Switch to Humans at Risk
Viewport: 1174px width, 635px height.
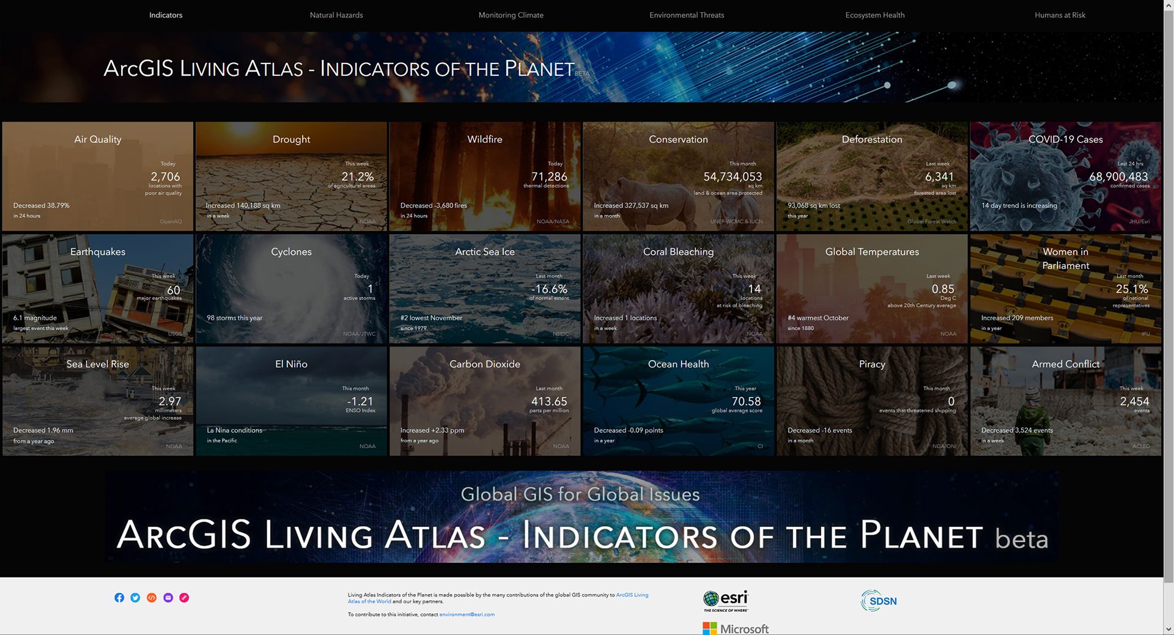coord(1060,15)
